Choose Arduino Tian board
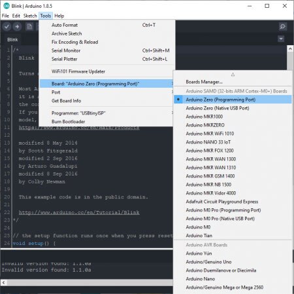 [233, 236]
